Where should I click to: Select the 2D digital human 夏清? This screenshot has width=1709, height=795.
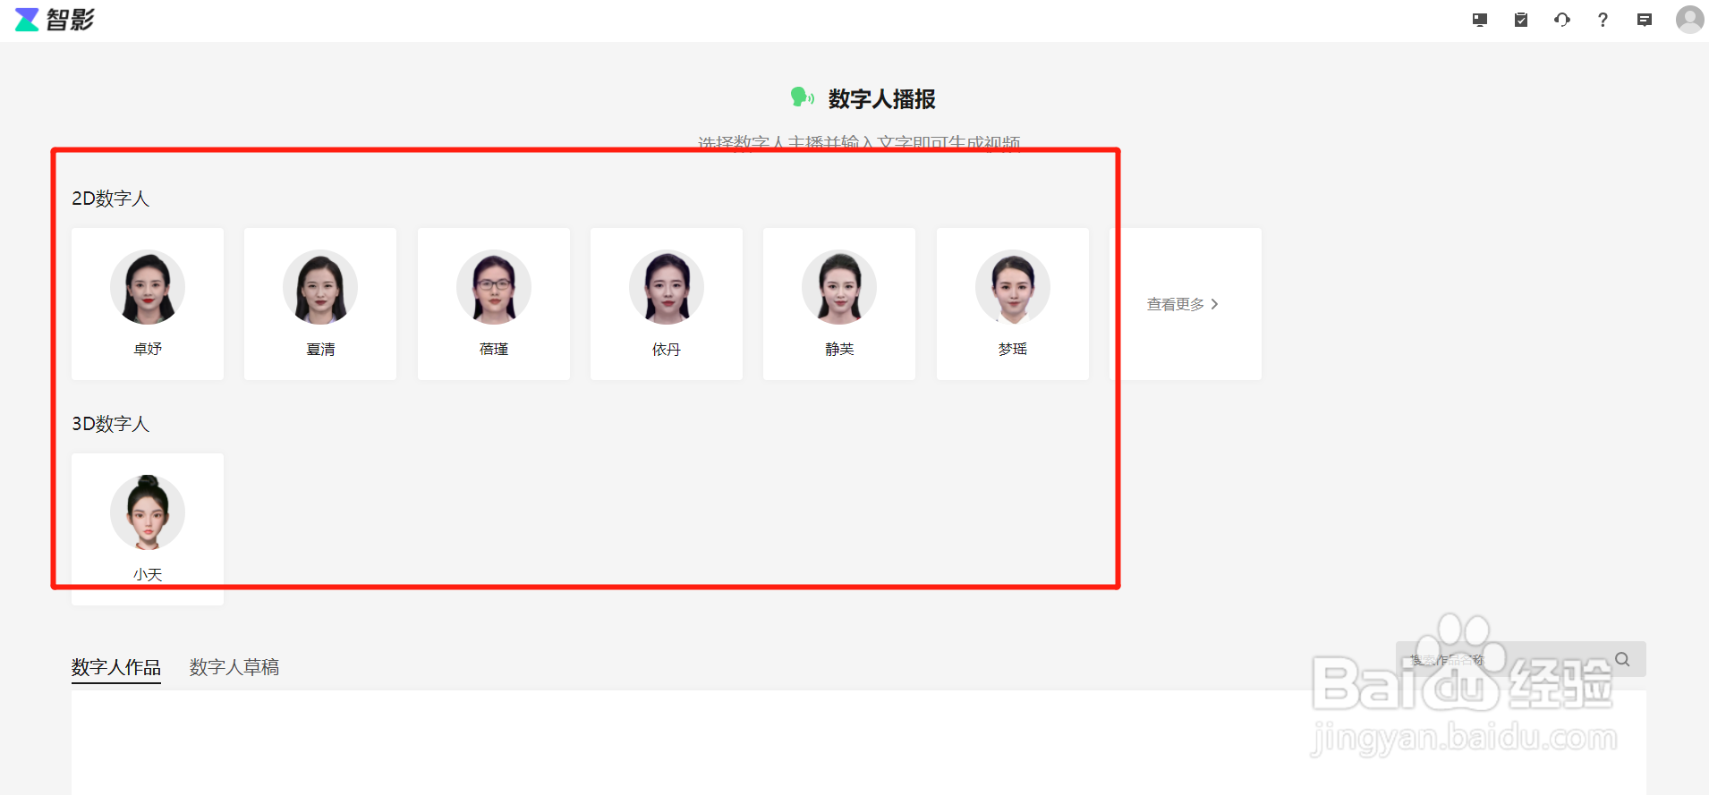coord(320,304)
